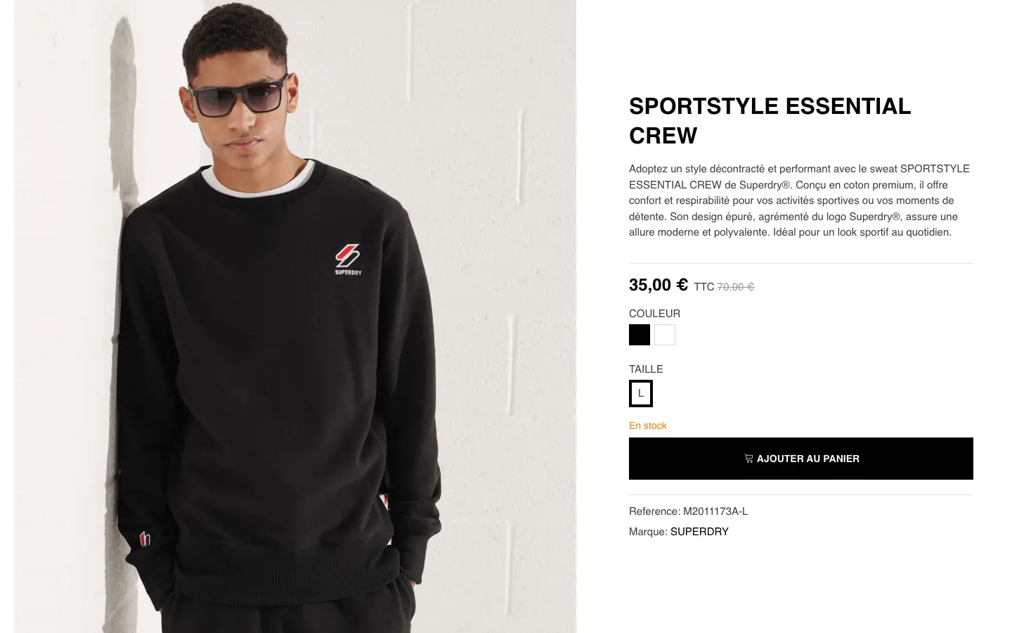The width and height of the screenshot is (1012, 633).
Task: Click the 35,00 € current price
Action: point(659,285)
